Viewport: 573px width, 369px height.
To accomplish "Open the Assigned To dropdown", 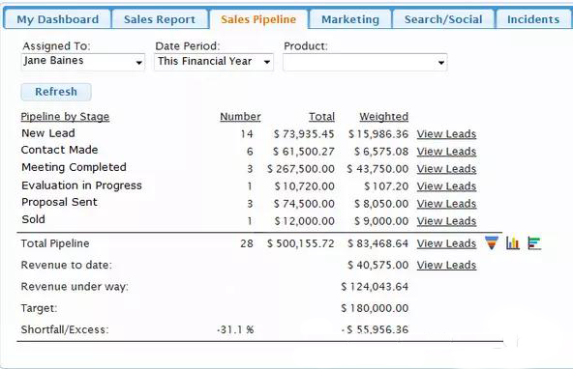I will click(83, 62).
